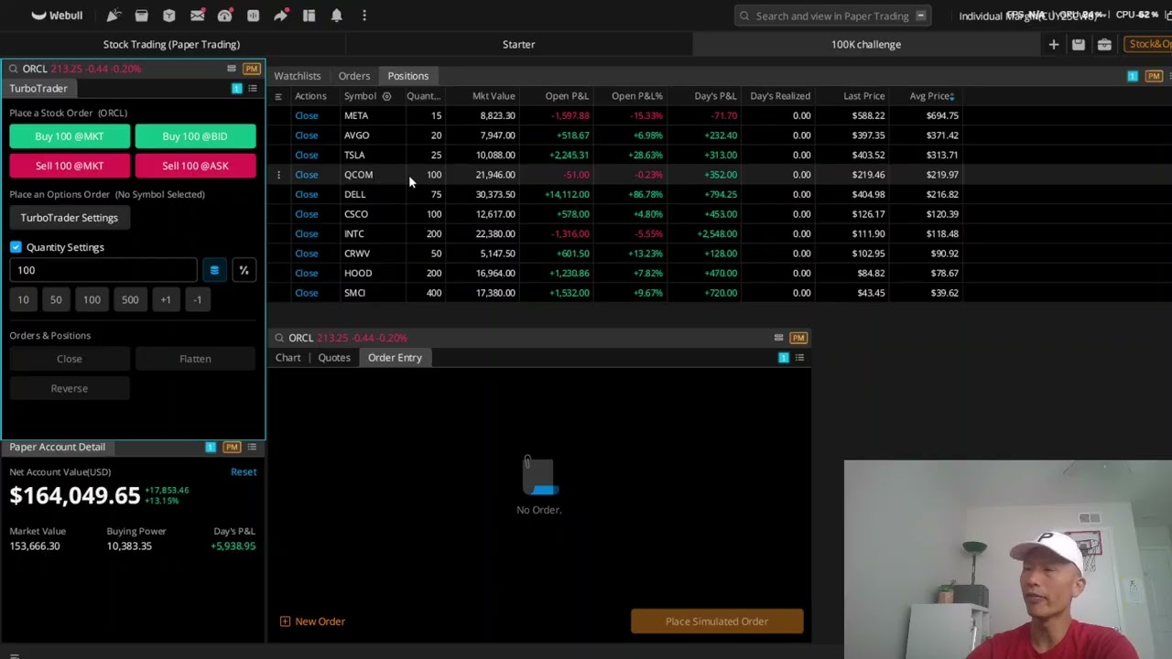
Task: Open the cube icon in top toolbar
Action: tap(169, 16)
